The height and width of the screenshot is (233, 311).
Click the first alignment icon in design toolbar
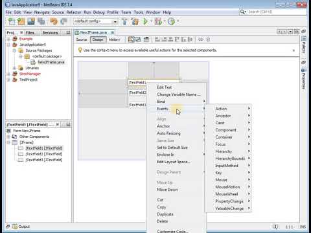point(157,39)
